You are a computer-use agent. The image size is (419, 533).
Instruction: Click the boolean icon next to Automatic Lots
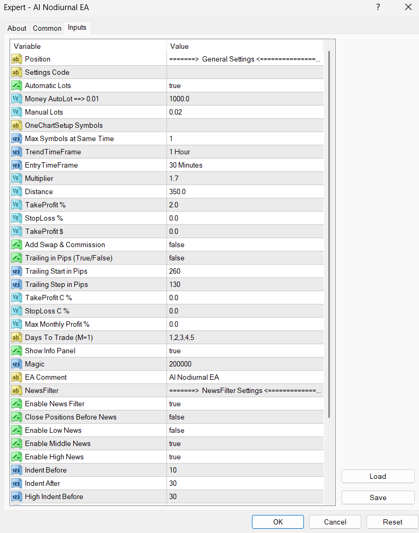16,86
